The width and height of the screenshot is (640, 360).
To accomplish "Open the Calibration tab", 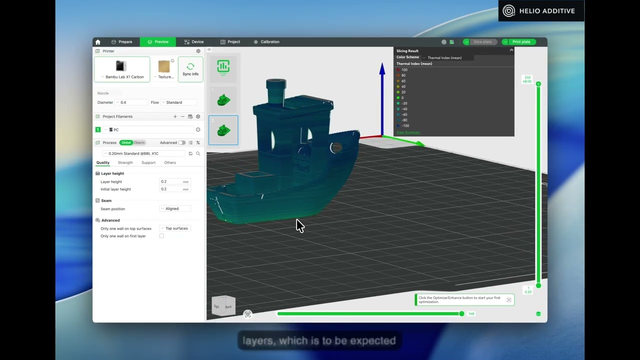I will [266, 42].
